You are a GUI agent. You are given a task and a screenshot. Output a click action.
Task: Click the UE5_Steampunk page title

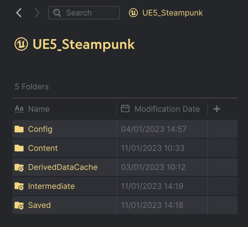tap(84, 44)
